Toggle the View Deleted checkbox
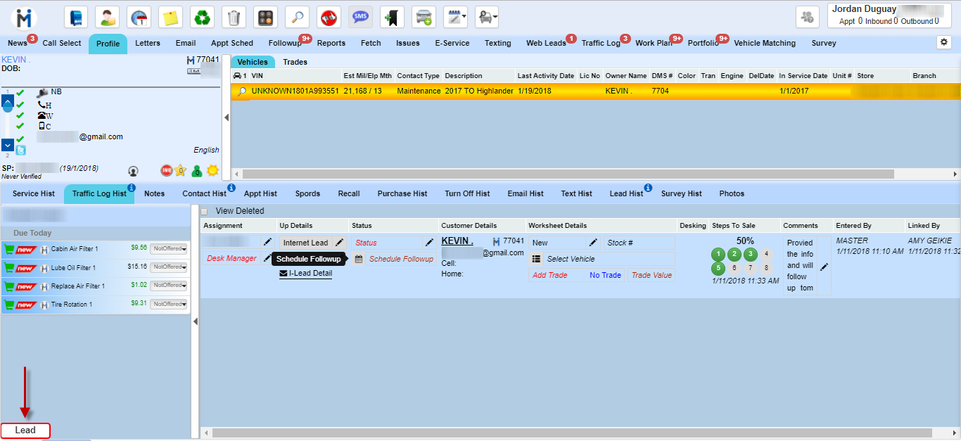The image size is (961, 441). pyautogui.click(x=205, y=211)
